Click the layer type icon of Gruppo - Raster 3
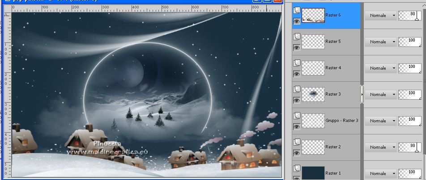Viewport: 426px width, 180px height. [296, 116]
